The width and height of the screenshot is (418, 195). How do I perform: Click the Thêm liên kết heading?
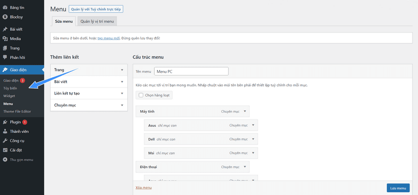point(64,57)
